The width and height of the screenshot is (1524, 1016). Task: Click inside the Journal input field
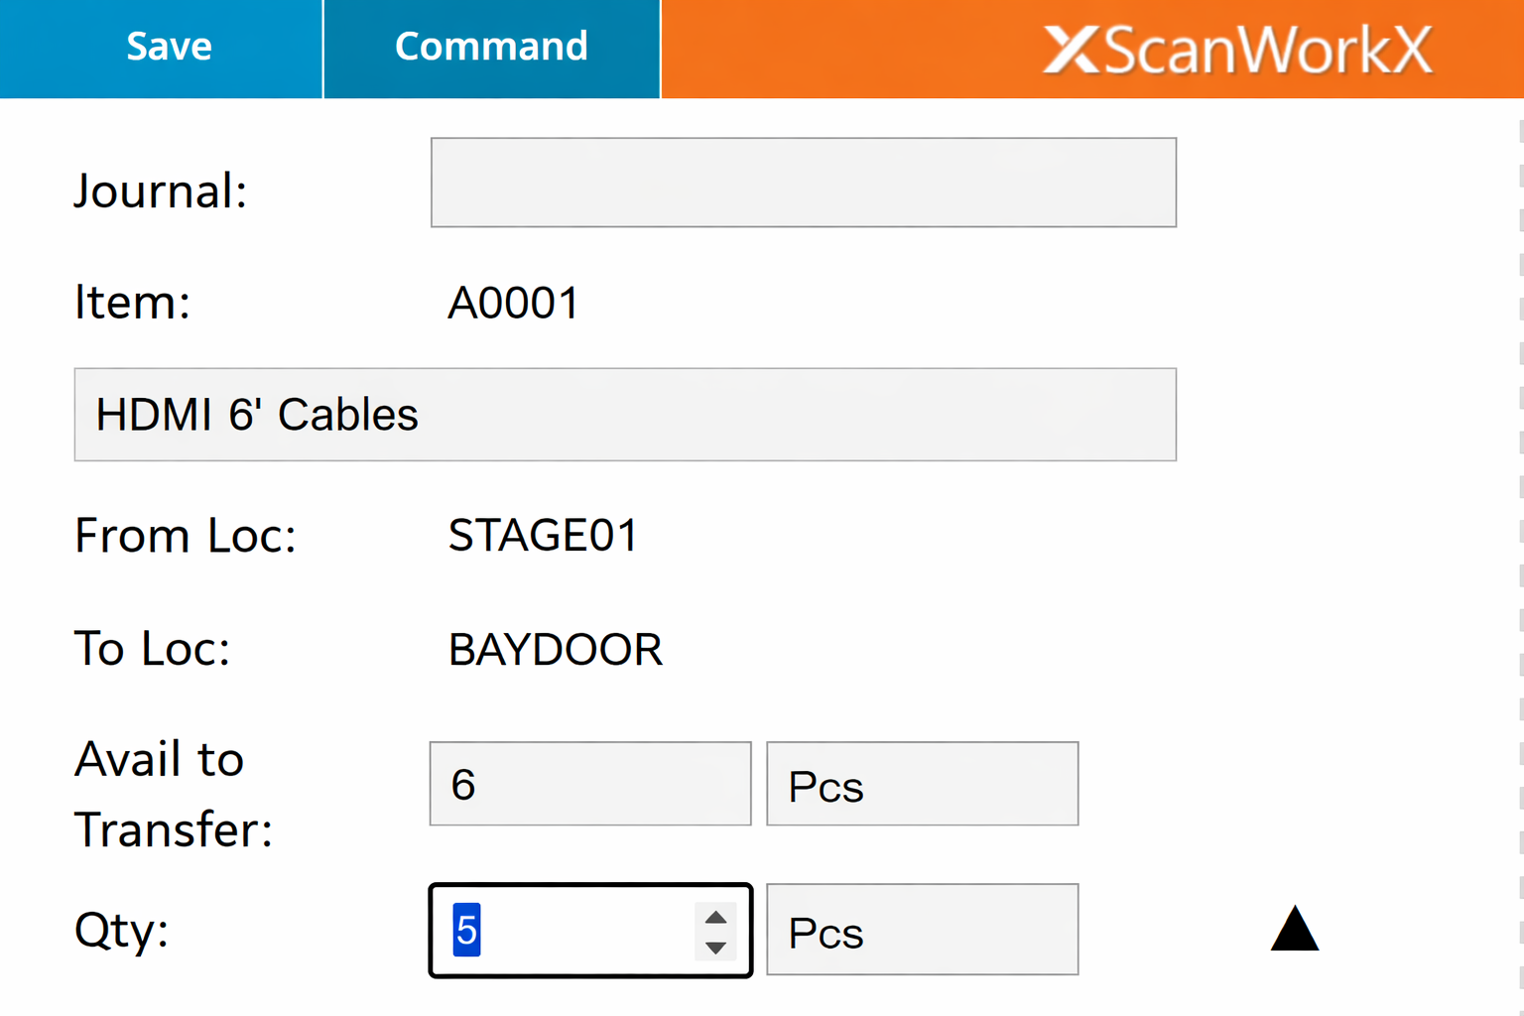point(803,183)
